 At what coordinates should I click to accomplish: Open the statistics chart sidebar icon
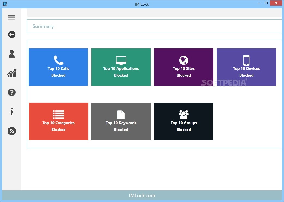click(x=12, y=73)
